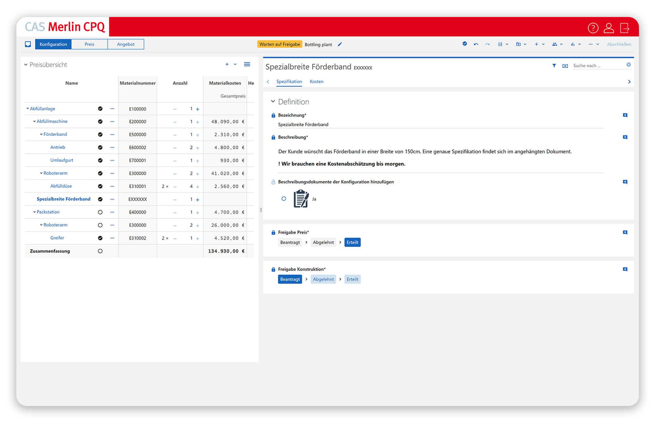Open the Kosten tab
This screenshot has width=655, height=425.
tap(316, 81)
